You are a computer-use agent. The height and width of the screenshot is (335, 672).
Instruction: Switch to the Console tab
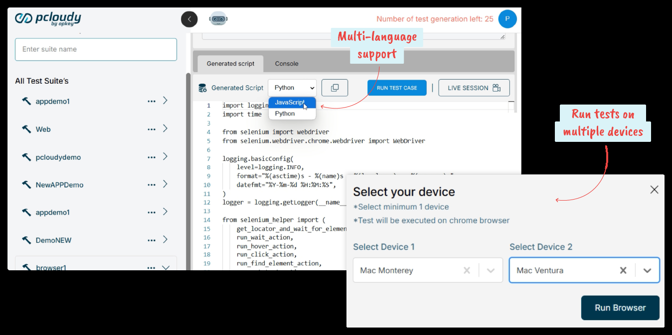tap(287, 64)
